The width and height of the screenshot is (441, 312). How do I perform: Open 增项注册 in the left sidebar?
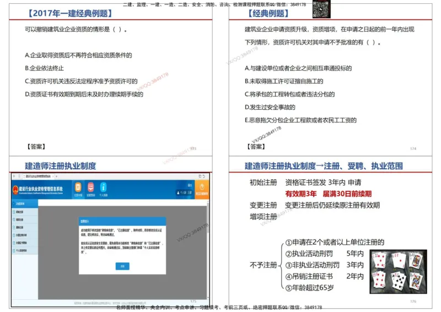click(24, 219)
